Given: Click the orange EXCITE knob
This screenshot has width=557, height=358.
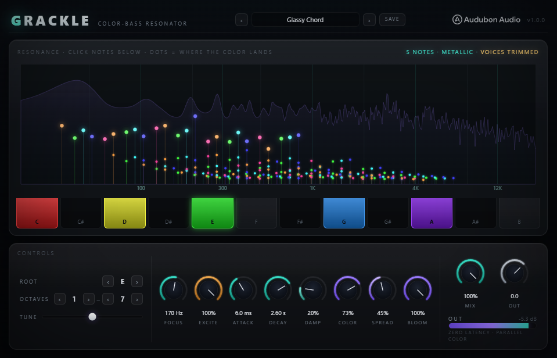Looking at the screenshot, I should point(208,290).
